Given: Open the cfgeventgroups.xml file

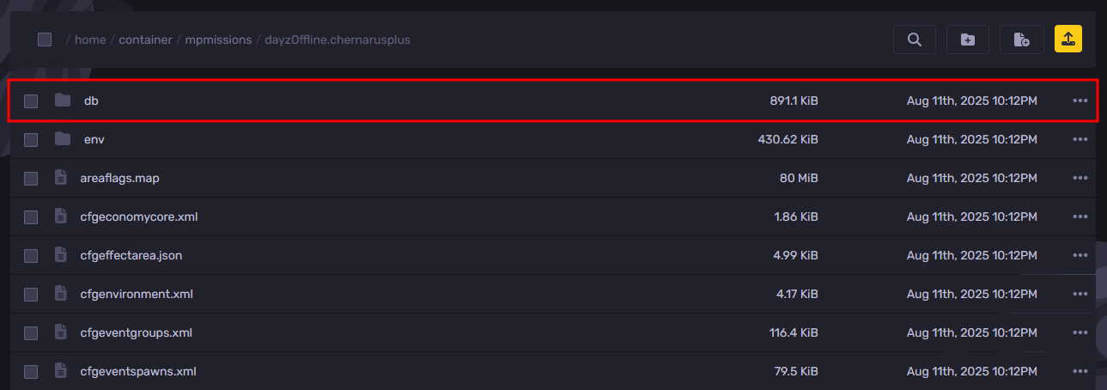Looking at the screenshot, I should (x=136, y=333).
